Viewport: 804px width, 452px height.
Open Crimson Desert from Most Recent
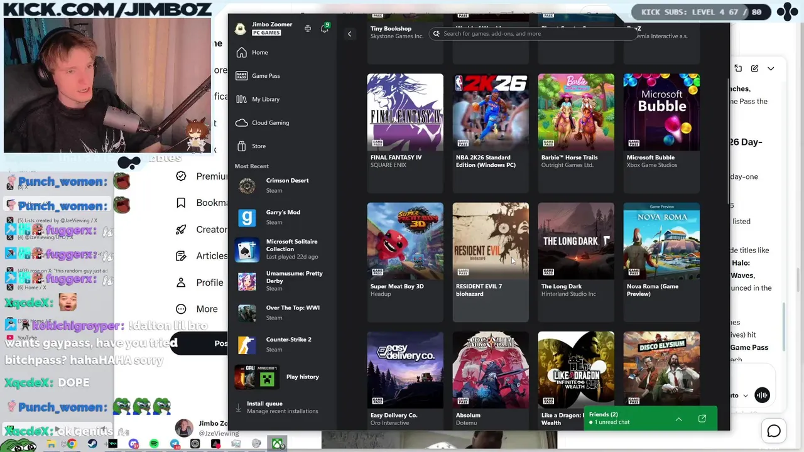pyautogui.click(x=282, y=186)
